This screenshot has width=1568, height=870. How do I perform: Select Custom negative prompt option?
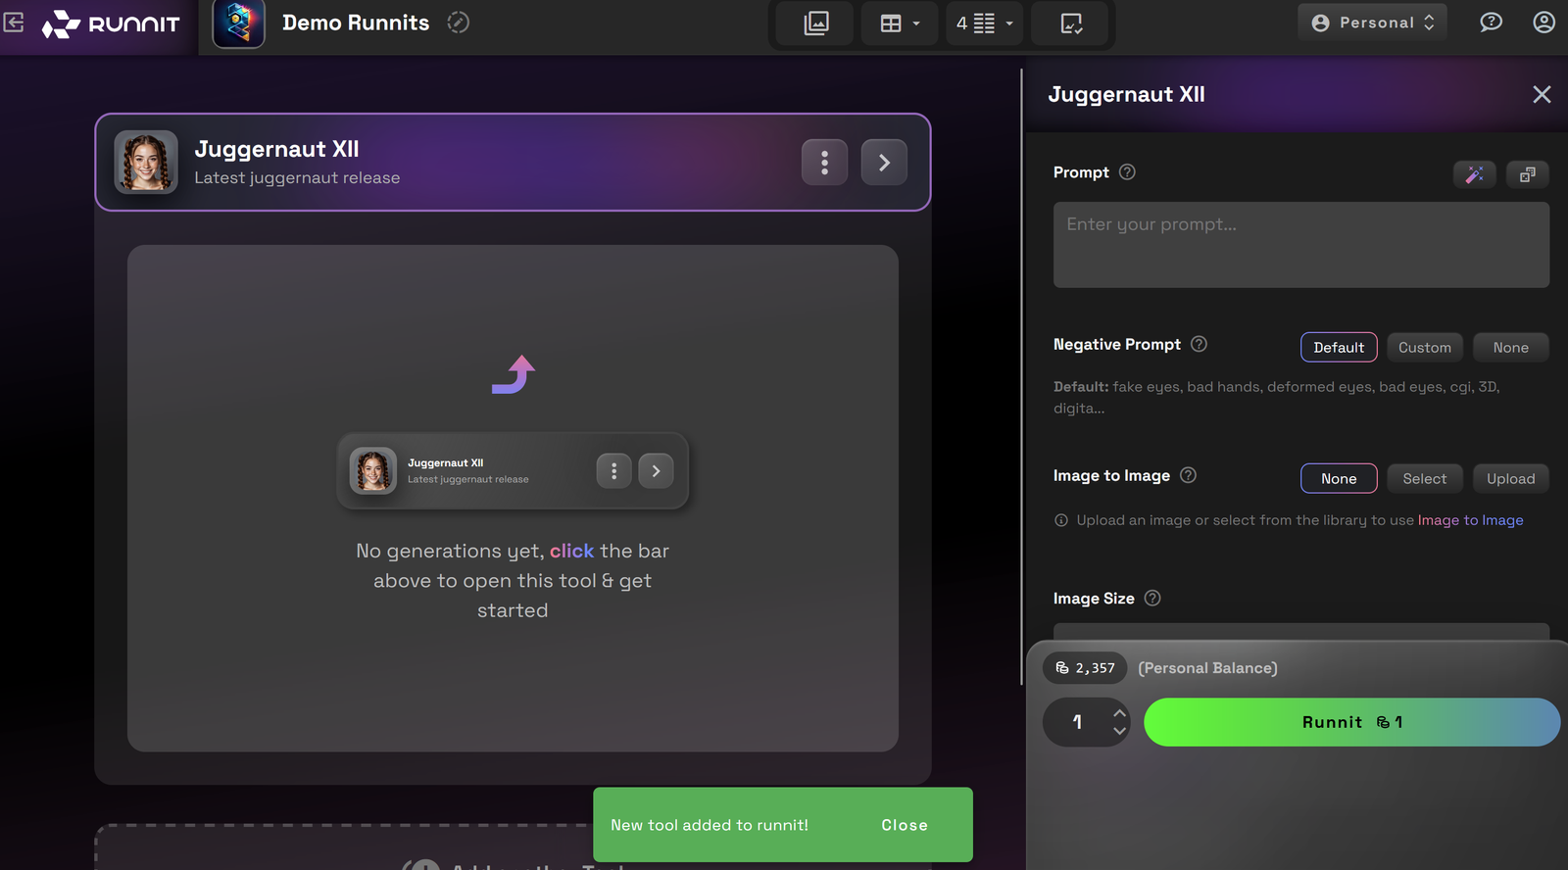(x=1424, y=348)
